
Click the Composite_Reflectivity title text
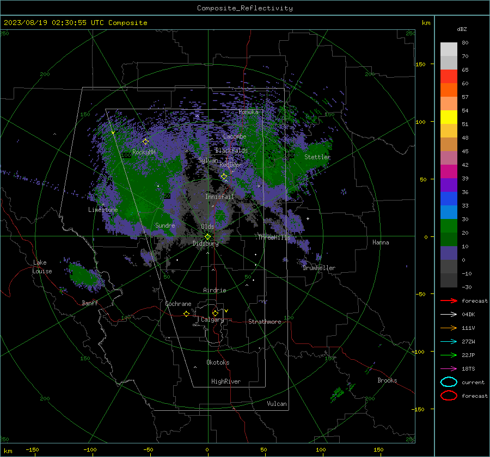point(244,8)
